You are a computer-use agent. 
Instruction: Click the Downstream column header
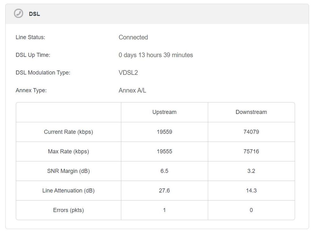[251, 112]
